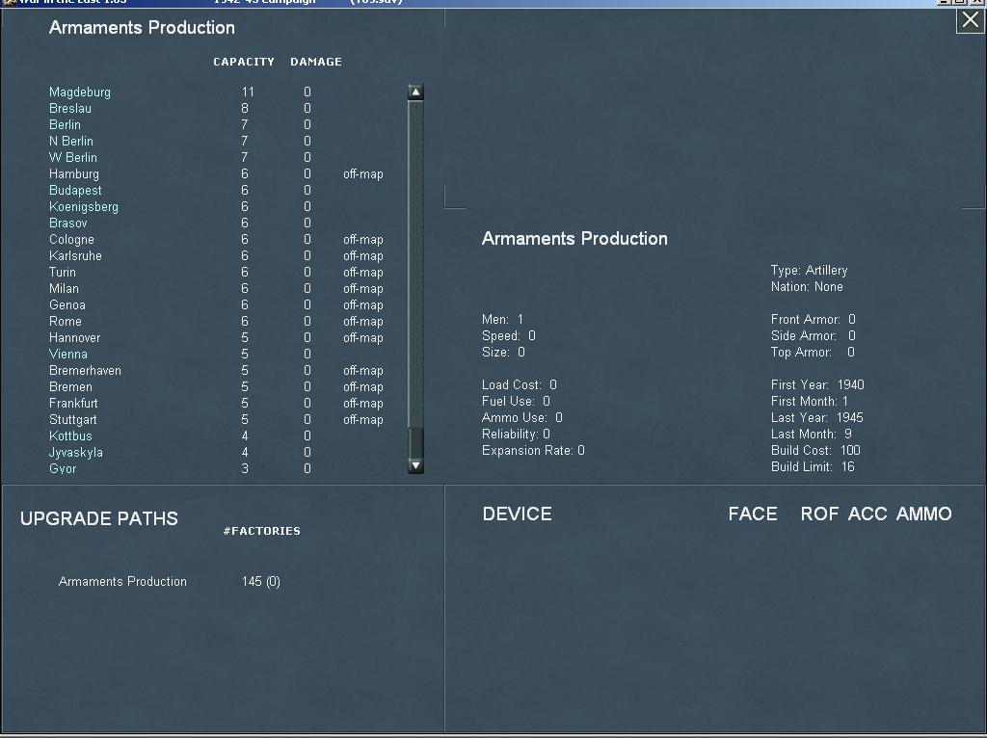Click Breslau's capacity value 8
Screen dimensions: 987x738
click(x=244, y=108)
